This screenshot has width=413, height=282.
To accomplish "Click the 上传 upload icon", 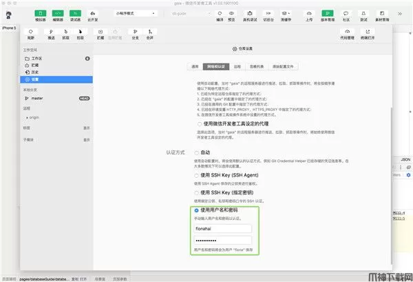I will point(309,13).
